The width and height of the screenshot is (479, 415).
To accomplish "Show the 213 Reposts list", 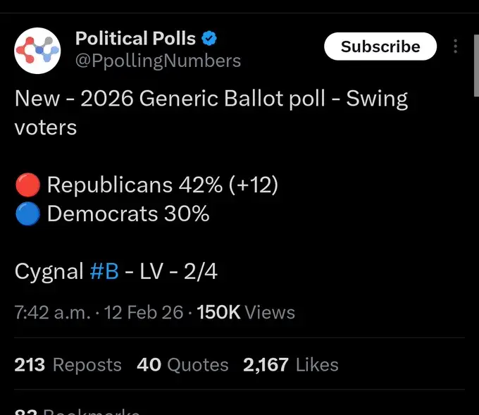I will tap(68, 364).
